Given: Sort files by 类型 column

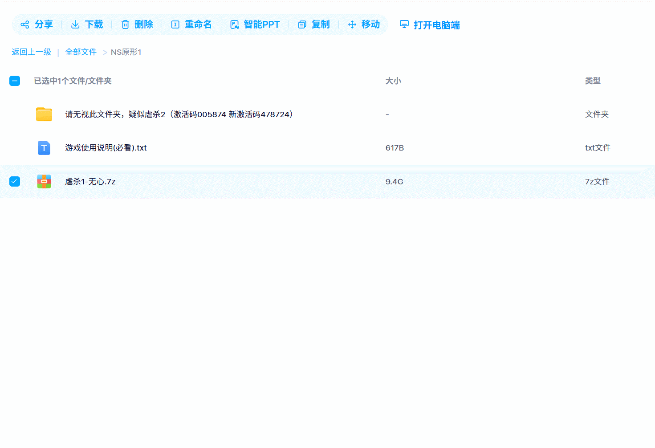Looking at the screenshot, I should point(593,81).
